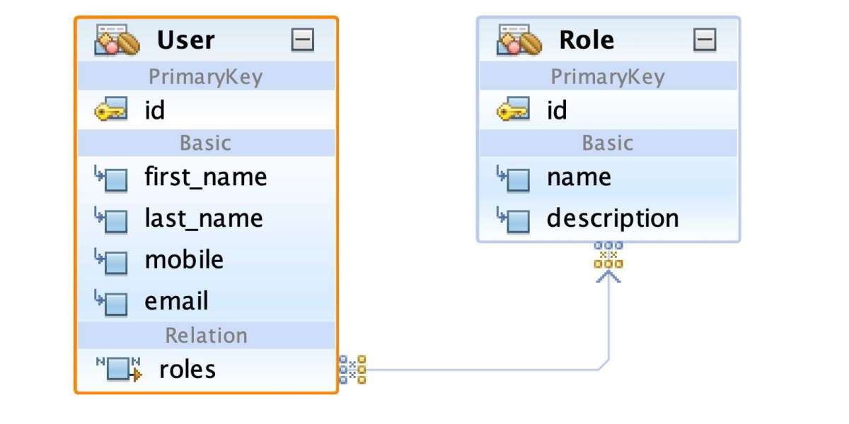The height and width of the screenshot is (424, 849).
Task: Click the Basic section header in Role
Action: [x=608, y=143]
